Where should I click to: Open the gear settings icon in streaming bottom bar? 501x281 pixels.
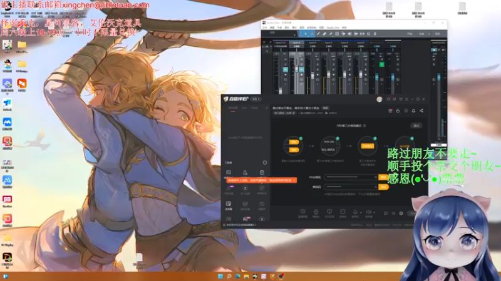click(x=401, y=213)
